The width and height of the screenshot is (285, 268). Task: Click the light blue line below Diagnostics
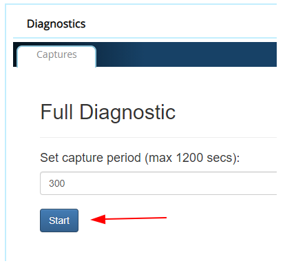145,38
